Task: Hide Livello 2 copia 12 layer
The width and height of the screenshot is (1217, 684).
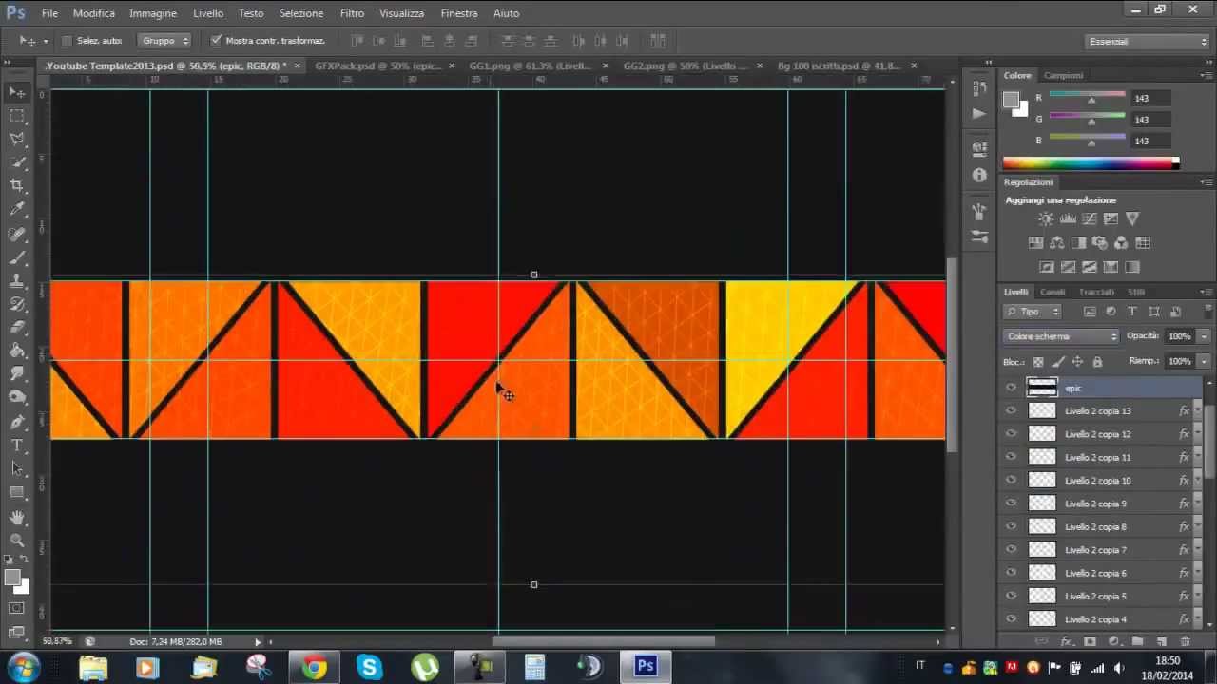Action: click(x=1011, y=434)
